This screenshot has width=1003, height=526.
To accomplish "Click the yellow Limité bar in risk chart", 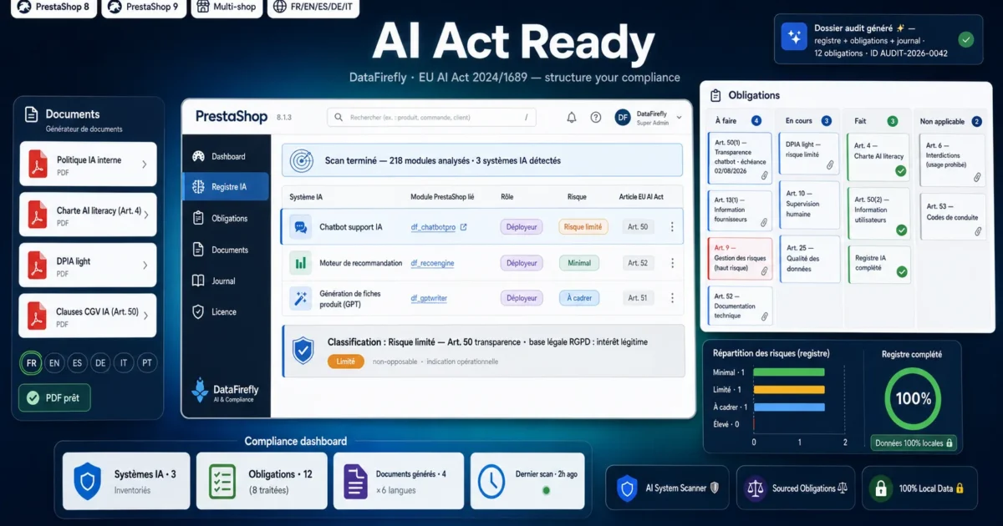I will point(789,389).
